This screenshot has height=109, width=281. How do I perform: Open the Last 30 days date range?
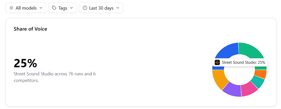click(x=101, y=8)
